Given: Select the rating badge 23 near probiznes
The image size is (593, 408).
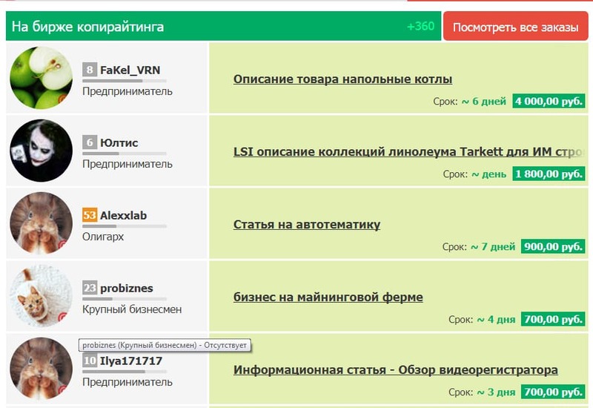Looking at the screenshot, I should 90,288.
